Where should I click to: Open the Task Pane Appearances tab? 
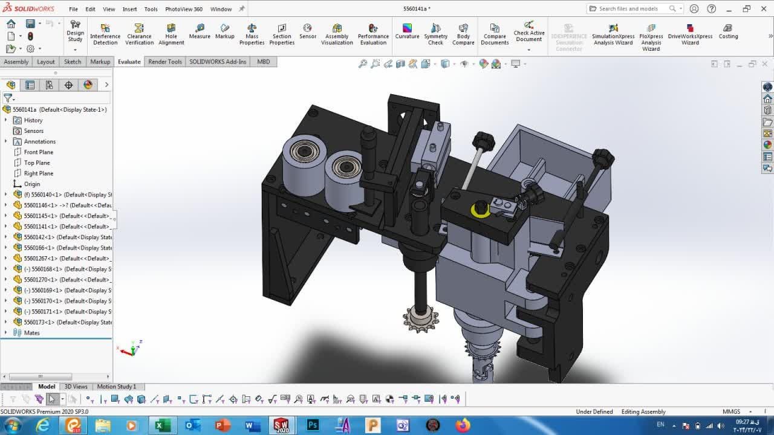click(767, 145)
